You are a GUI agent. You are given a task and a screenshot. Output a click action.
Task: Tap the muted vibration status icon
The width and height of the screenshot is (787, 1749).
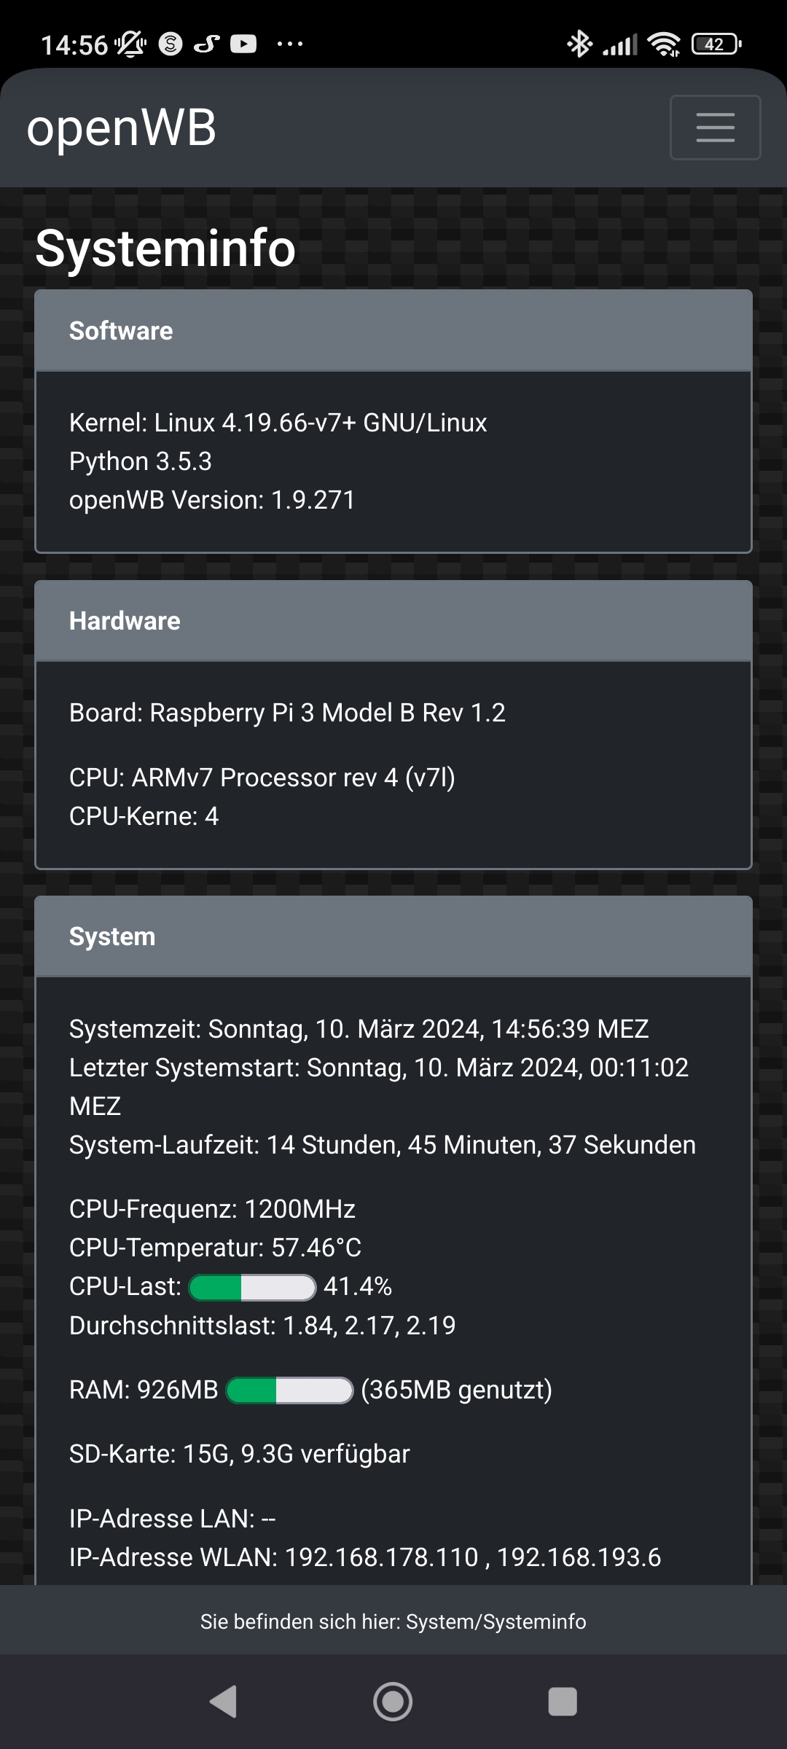131,44
